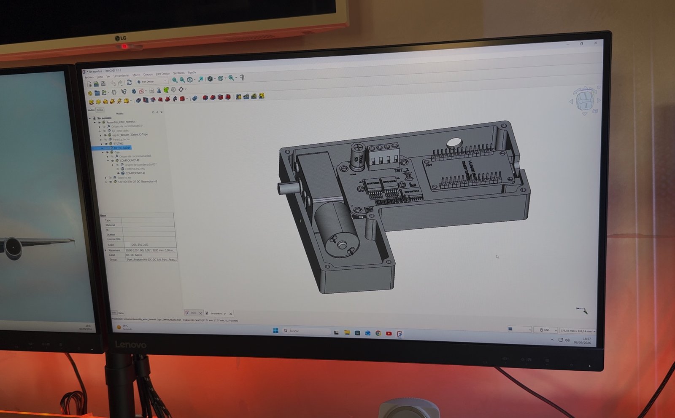675x418 pixels.
Task: Click the Undo arrow icon
Action: [x=113, y=83]
